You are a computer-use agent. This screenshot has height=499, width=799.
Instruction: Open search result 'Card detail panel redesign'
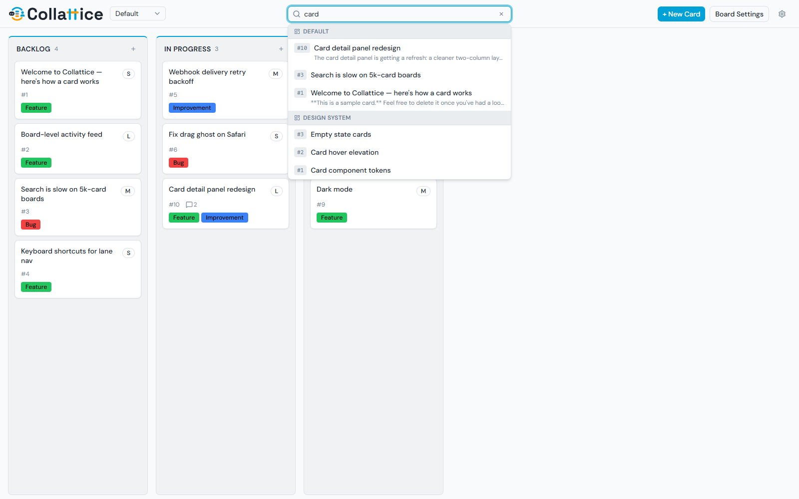[399, 52]
